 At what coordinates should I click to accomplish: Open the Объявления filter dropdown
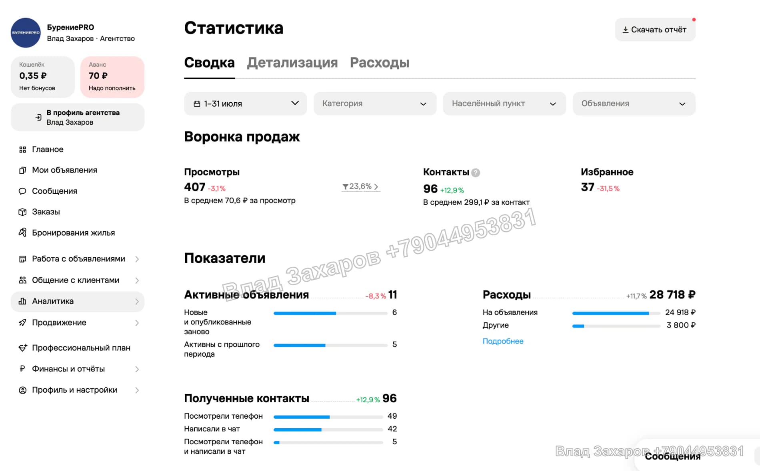click(634, 104)
